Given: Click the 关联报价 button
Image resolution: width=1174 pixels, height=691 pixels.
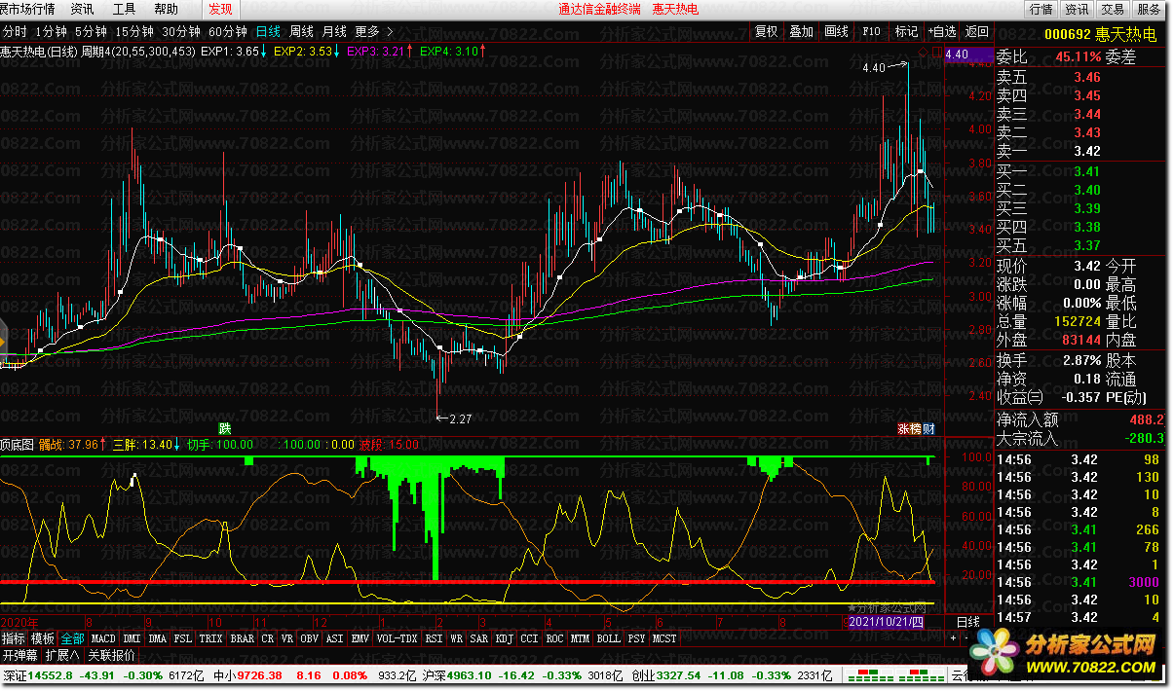Looking at the screenshot, I should point(112,655).
